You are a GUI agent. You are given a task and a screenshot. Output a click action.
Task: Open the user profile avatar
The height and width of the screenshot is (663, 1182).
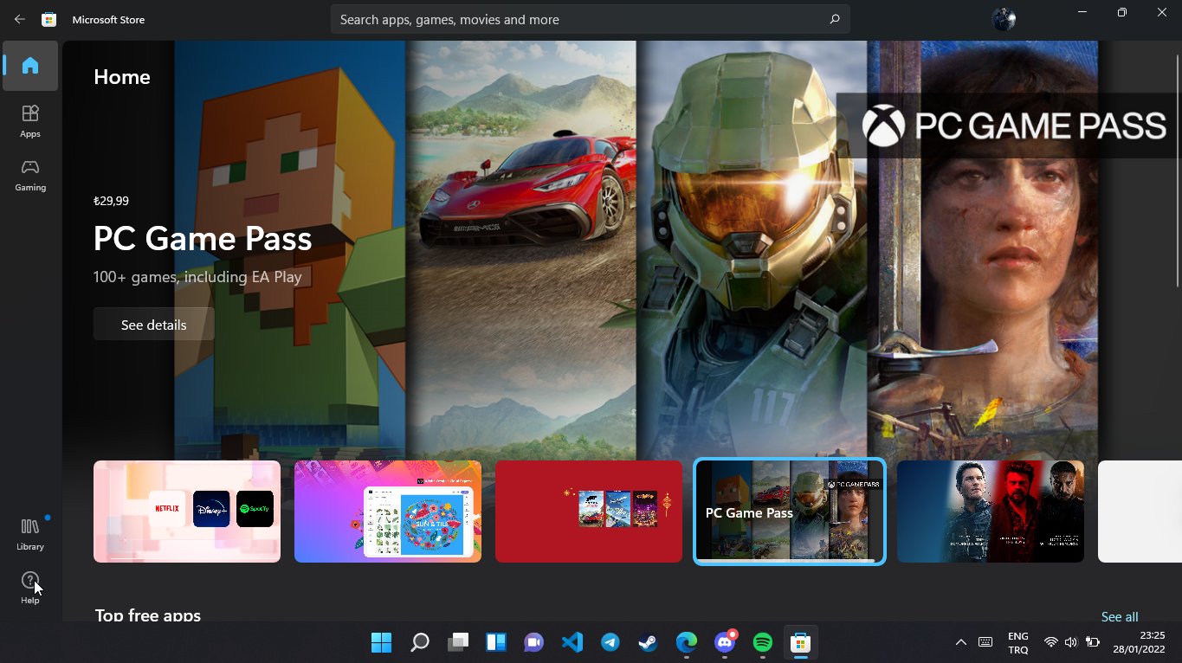tap(1004, 19)
